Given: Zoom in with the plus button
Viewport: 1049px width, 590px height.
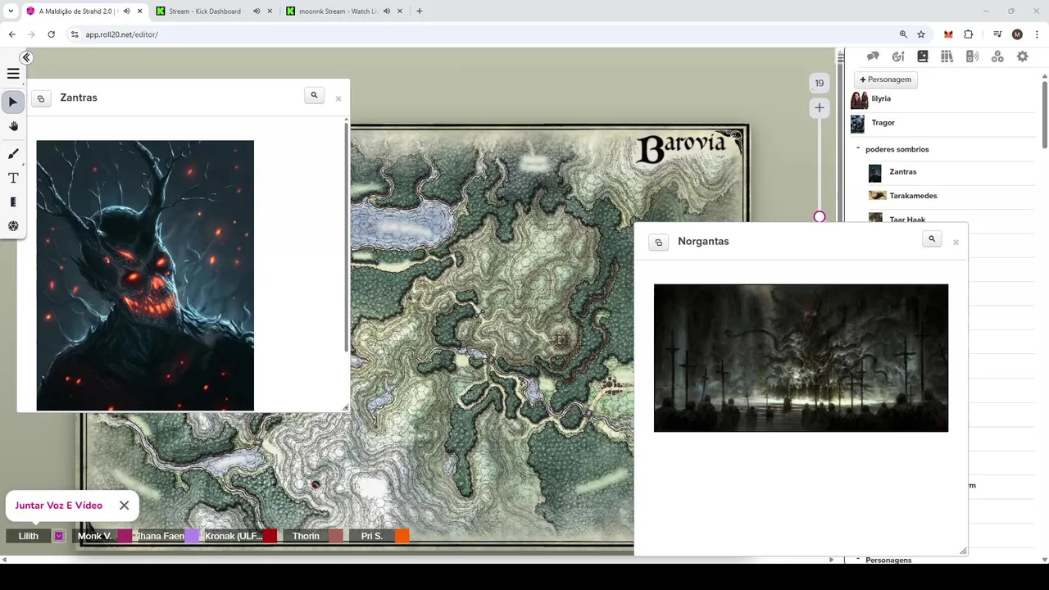Looking at the screenshot, I should (x=819, y=107).
